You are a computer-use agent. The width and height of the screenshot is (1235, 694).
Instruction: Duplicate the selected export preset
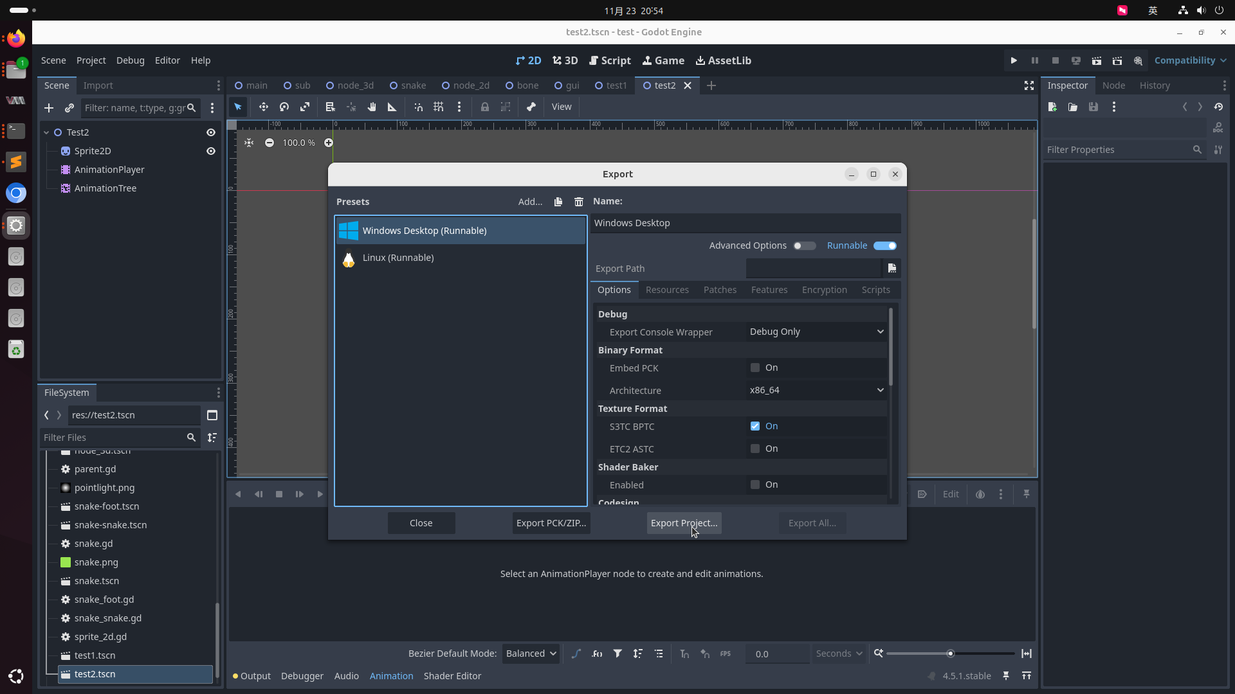558,202
